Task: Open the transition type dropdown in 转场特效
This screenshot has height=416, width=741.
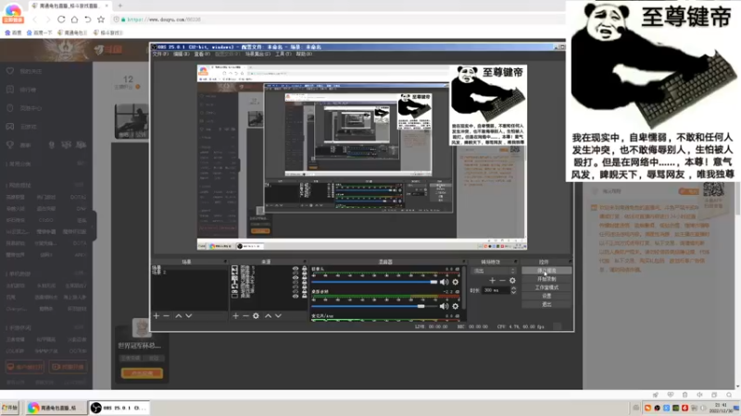Action: (494, 271)
